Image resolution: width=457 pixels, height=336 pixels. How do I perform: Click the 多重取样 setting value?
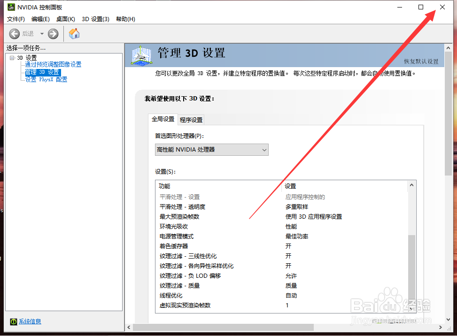click(x=297, y=207)
